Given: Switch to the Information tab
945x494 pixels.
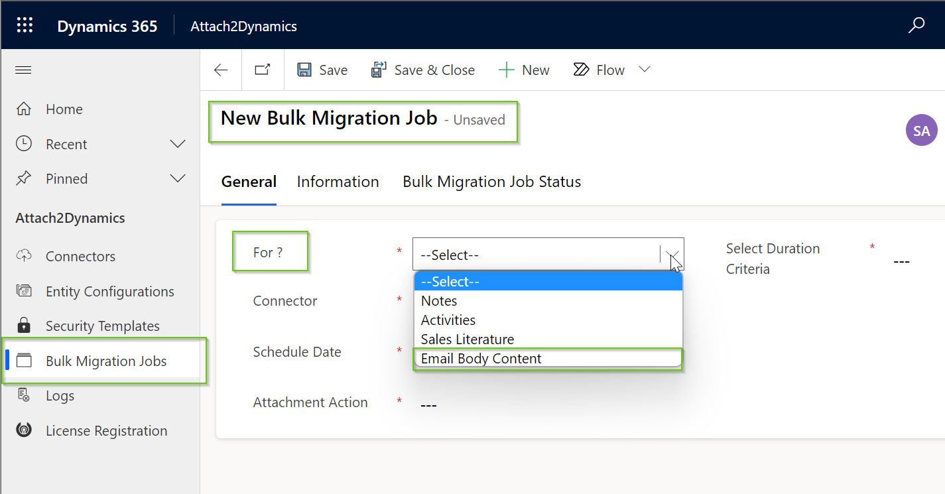Looking at the screenshot, I should click(x=338, y=181).
